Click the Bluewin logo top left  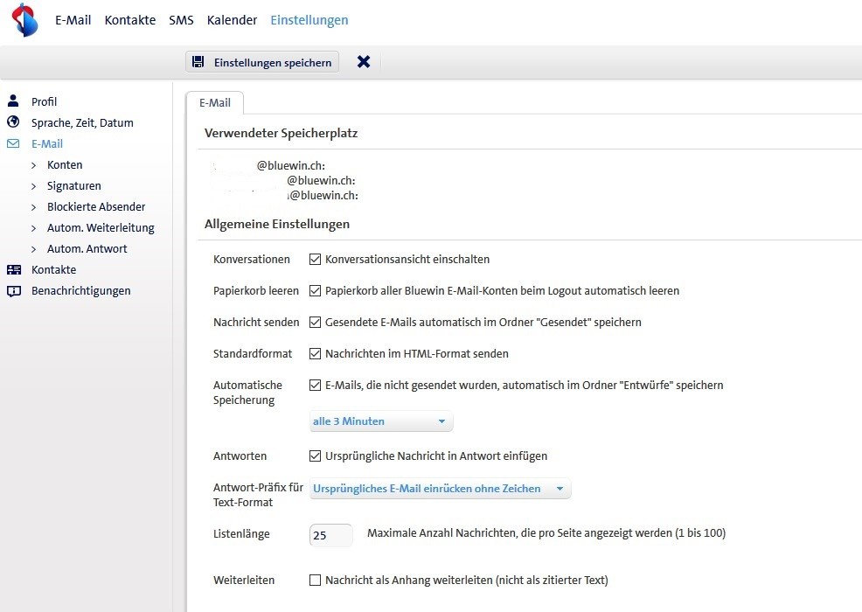pyautogui.click(x=24, y=19)
